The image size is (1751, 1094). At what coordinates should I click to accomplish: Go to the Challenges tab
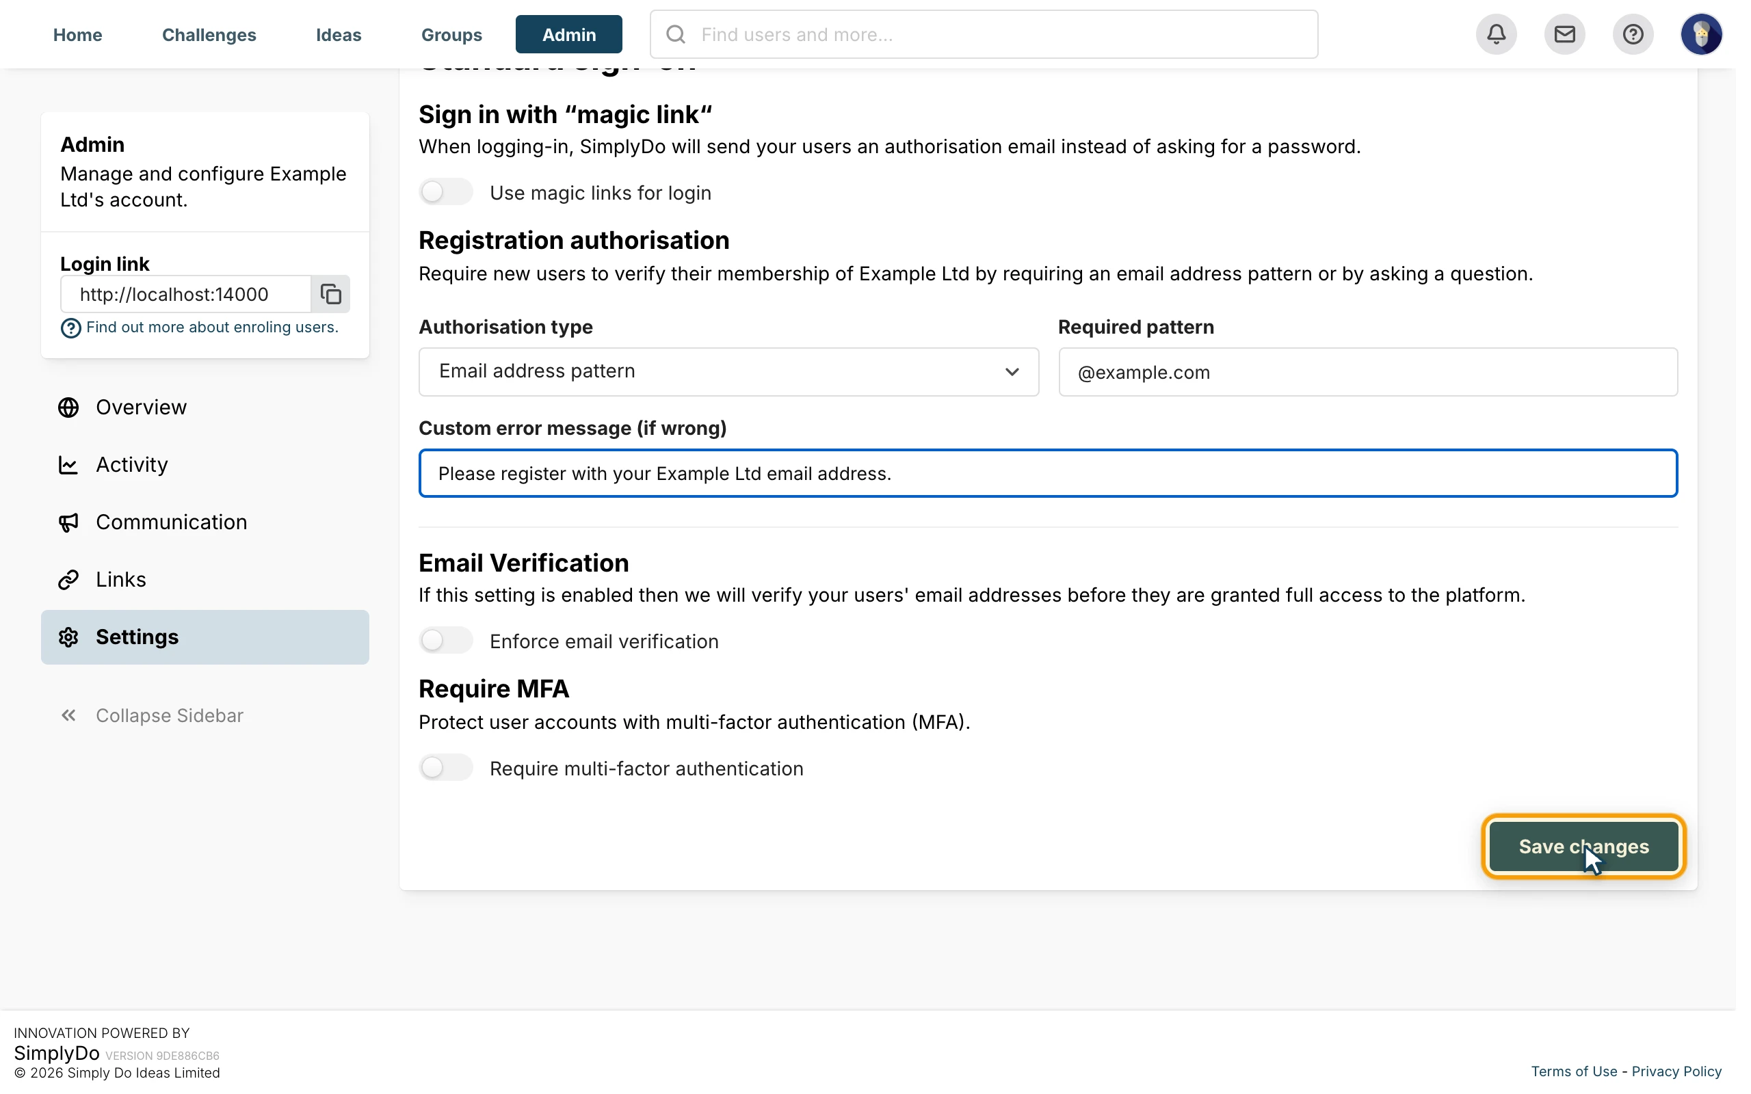[209, 34]
